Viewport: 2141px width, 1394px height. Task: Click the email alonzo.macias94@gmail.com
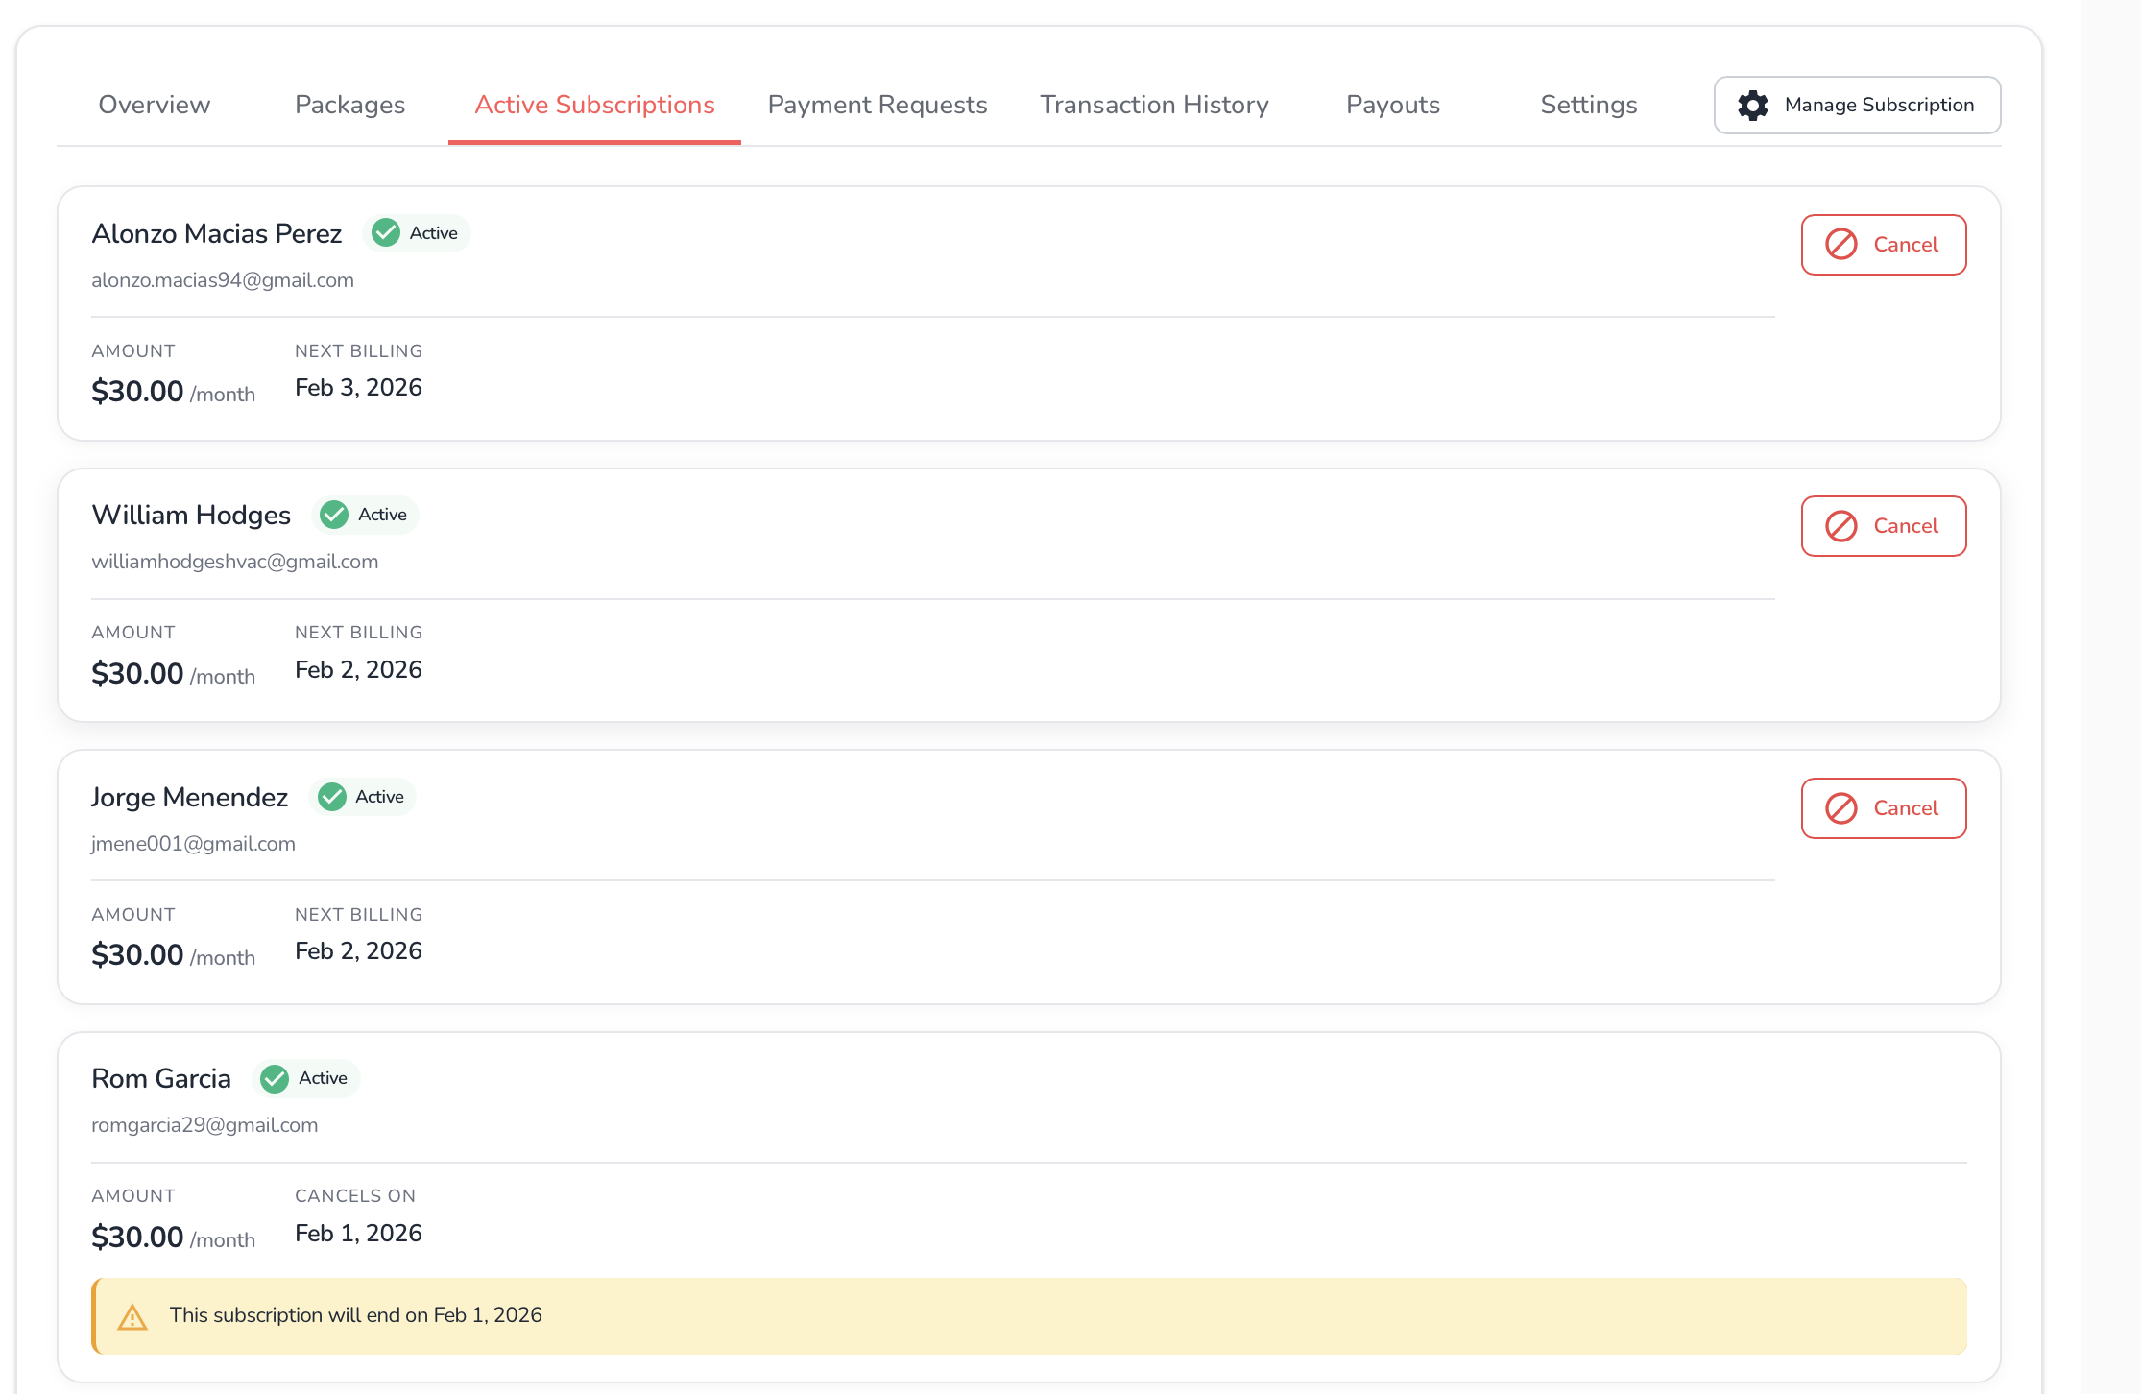point(223,280)
